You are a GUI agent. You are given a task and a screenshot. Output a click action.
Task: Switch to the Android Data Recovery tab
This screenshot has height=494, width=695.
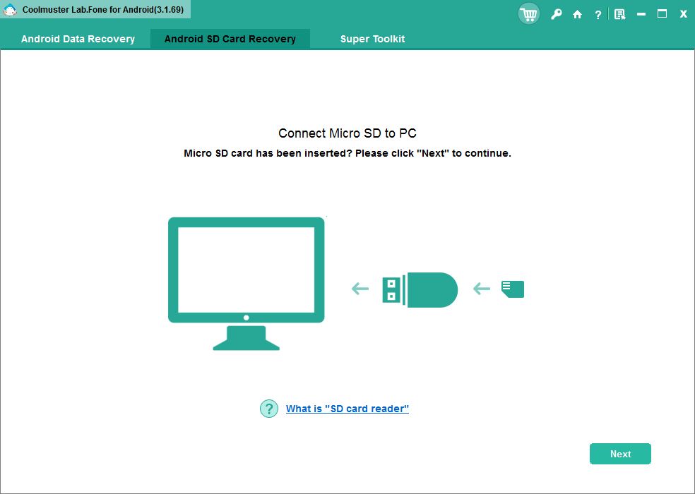(78, 39)
